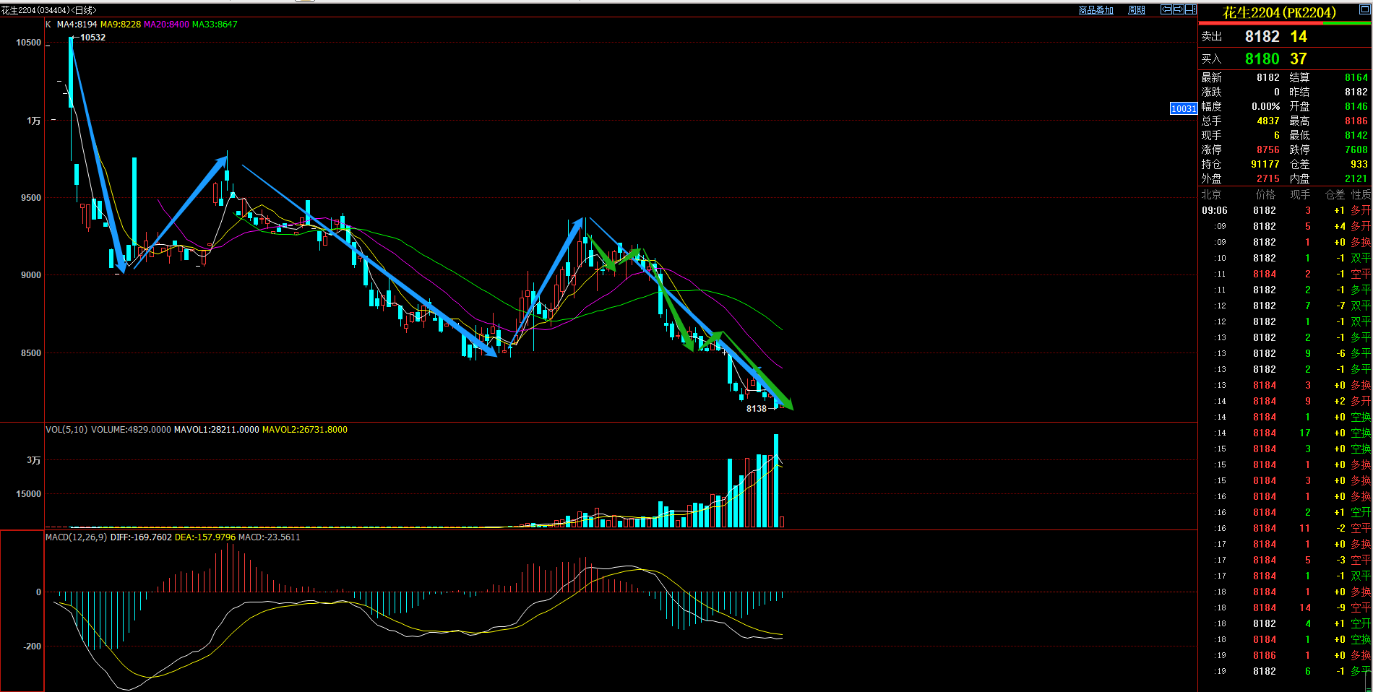Click the 最高 value 8186
Screen dimensions: 1373x692
tap(1356, 121)
